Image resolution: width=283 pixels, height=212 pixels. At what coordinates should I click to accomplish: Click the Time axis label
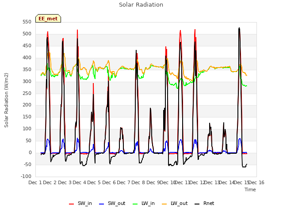point(250,189)
